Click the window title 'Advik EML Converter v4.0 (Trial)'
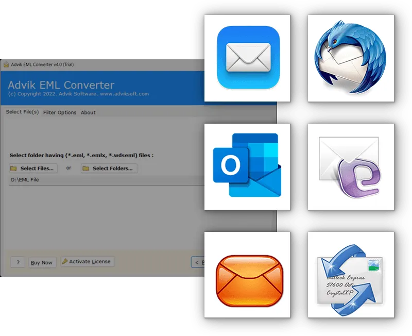The width and height of the screenshot is (412, 336). click(42, 64)
